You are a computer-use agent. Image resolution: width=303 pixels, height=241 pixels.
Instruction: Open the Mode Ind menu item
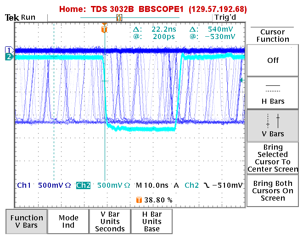[68, 221]
